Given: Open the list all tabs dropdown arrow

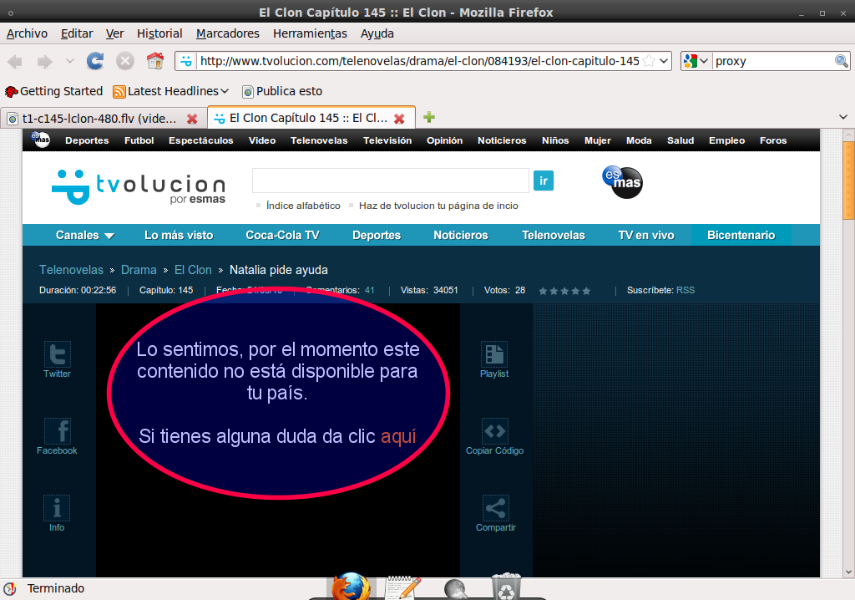Looking at the screenshot, I should pyautogui.click(x=843, y=117).
